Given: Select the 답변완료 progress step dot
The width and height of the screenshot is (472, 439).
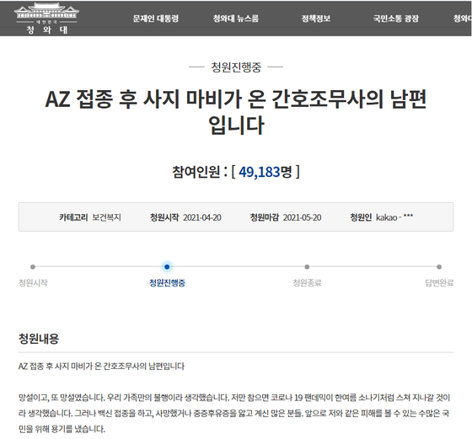Looking at the screenshot, I should click(x=439, y=266).
